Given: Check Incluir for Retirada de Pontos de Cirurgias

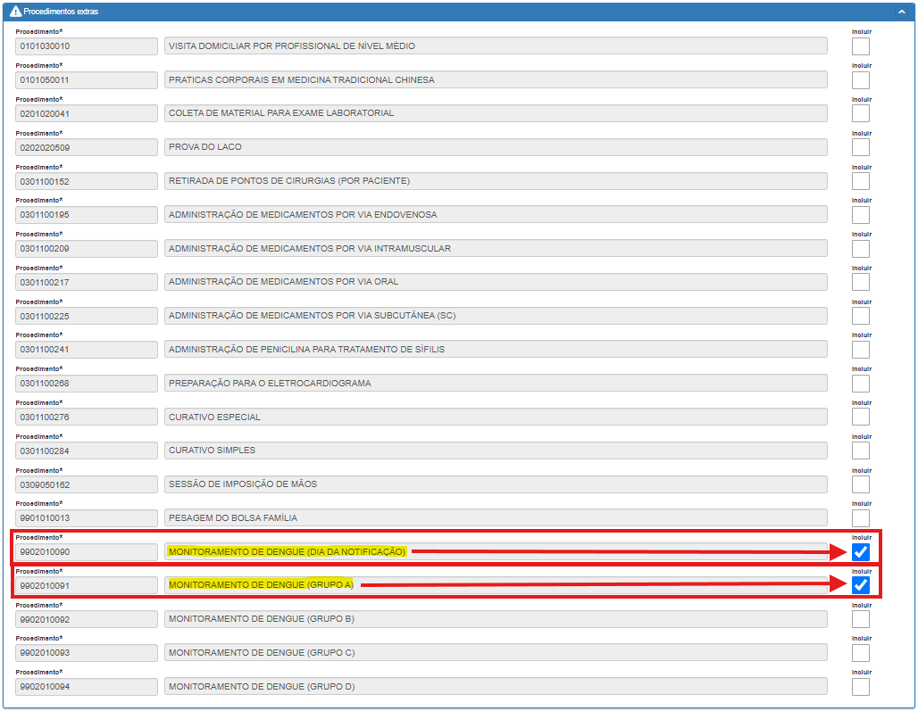Looking at the screenshot, I should (x=861, y=181).
